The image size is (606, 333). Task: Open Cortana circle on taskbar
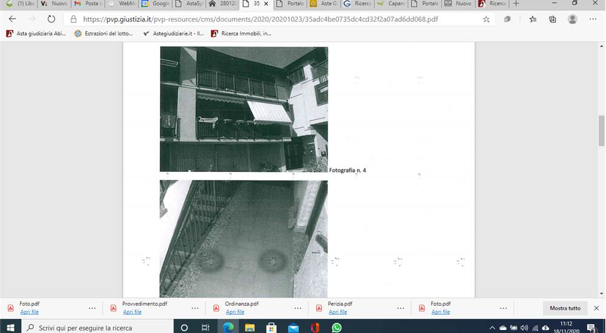(184, 328)
